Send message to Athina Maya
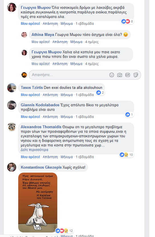 tap(76, 42)
